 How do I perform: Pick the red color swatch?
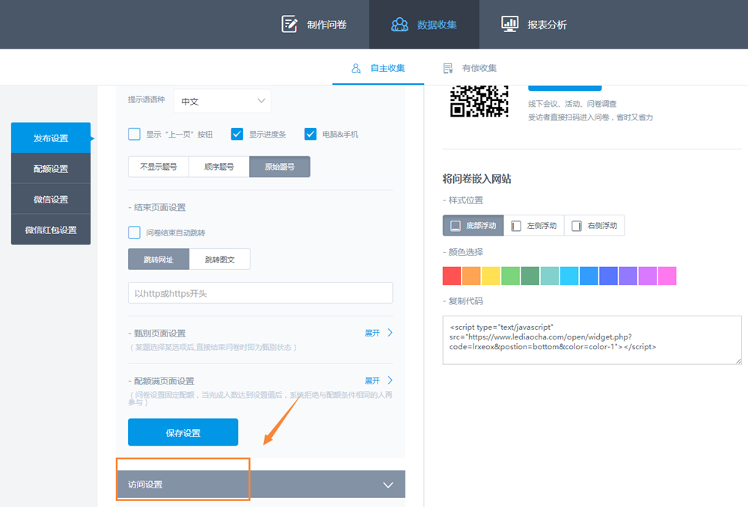click(x=452, y=276)
